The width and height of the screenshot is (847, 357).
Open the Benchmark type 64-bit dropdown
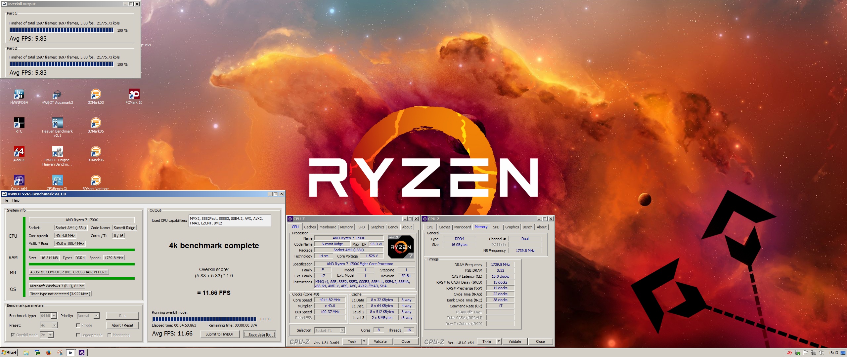click(x=48, y=316)
